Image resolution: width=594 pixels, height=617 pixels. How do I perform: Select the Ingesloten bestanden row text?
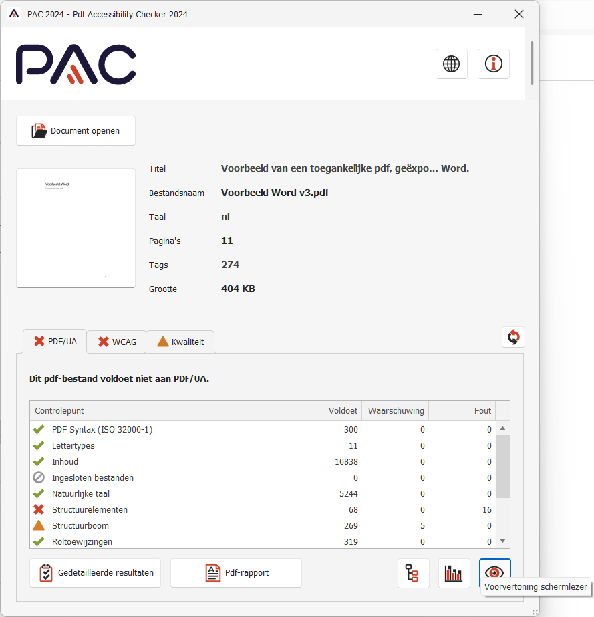point(93,478)
